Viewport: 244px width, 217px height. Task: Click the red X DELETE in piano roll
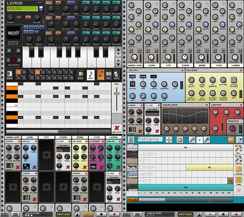click(117, 129)
